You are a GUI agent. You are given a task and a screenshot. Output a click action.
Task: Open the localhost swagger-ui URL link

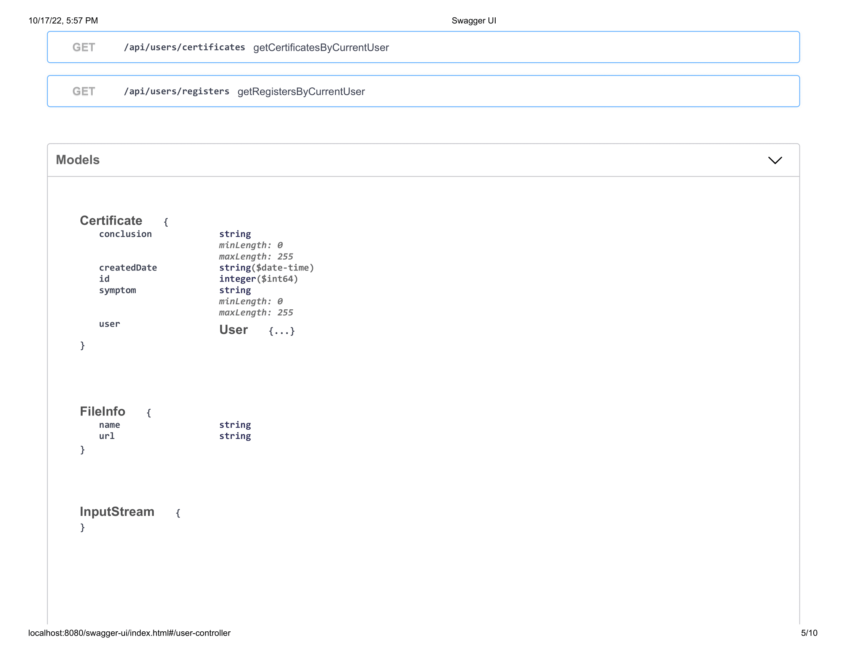click(128, 633)
